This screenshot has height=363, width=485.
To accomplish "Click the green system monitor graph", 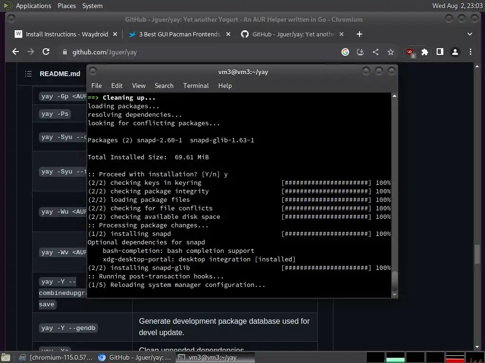I will point(395,357).
